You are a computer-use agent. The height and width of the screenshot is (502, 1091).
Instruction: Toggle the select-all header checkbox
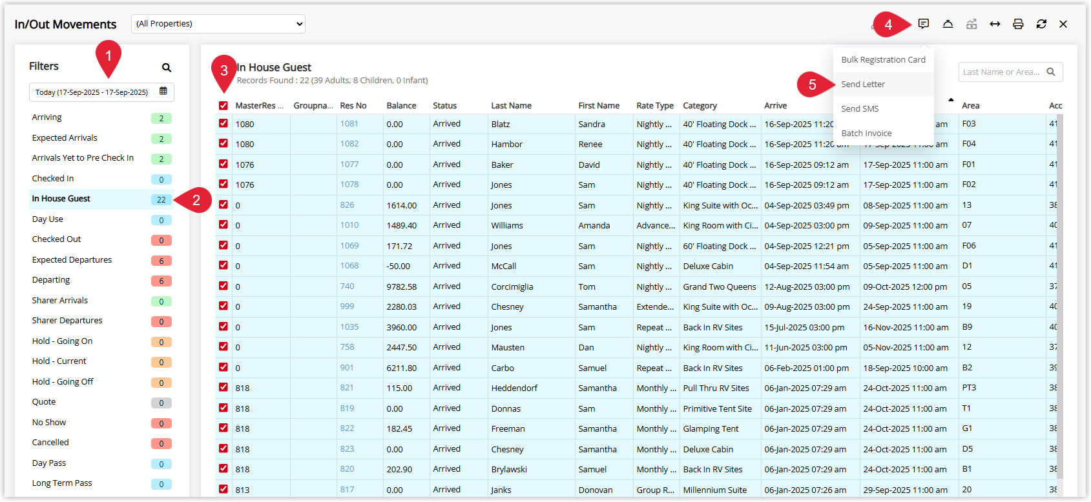(223, 106)
